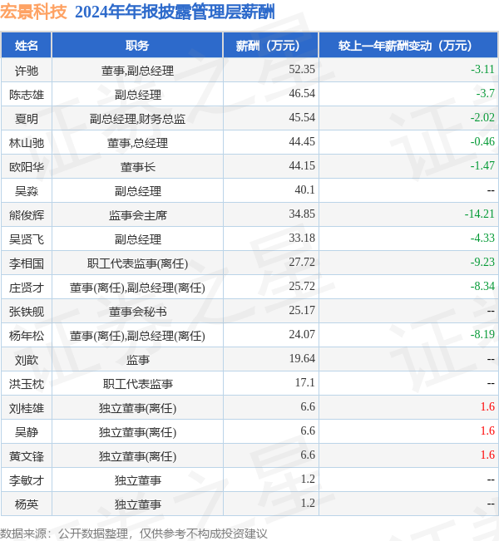
Task: Select the name cell 许驰
Action: click(27, 71)
